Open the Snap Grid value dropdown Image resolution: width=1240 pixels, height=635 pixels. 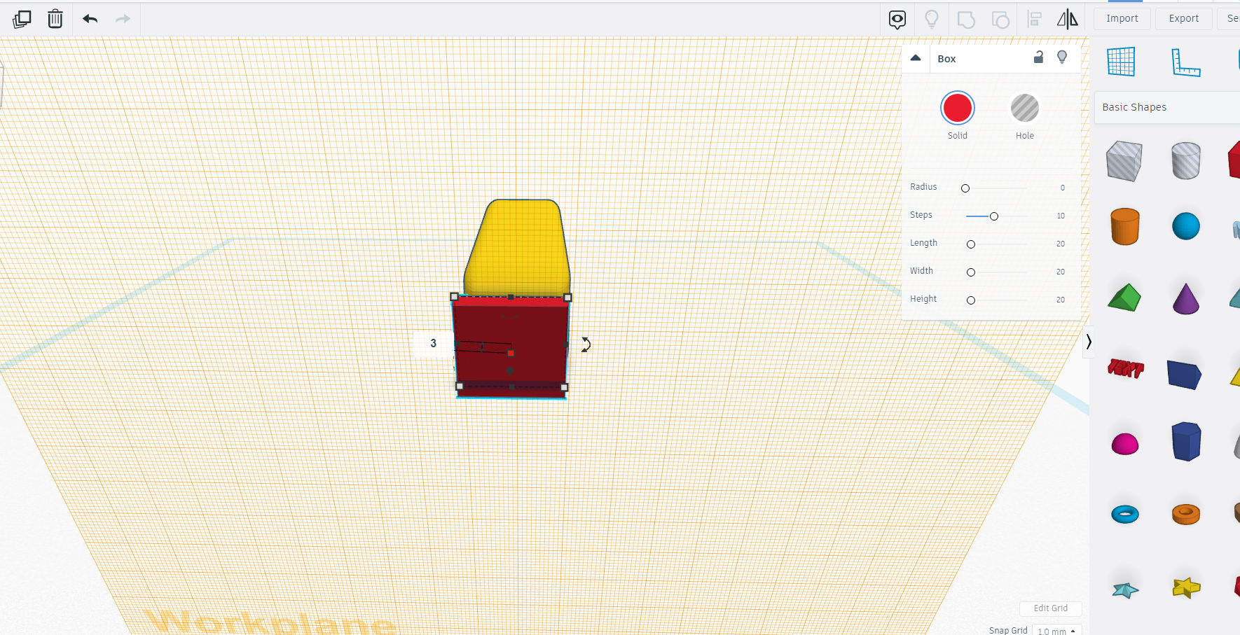click(1057, 631)
